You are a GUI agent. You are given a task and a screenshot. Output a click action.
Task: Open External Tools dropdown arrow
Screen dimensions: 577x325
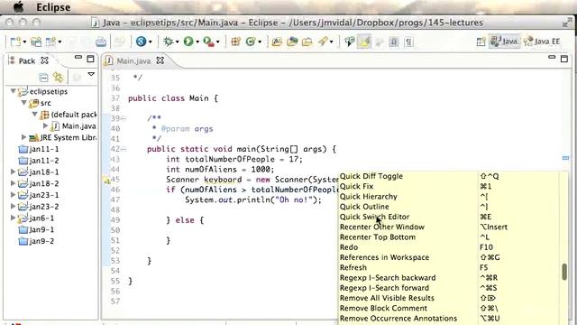click(218, 42)
